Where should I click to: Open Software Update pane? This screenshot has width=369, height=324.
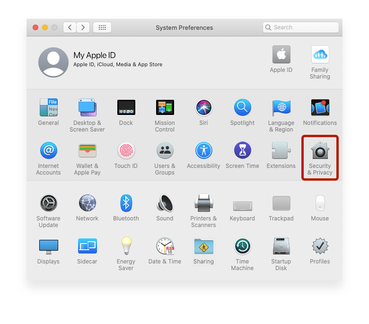pos(48,203)
